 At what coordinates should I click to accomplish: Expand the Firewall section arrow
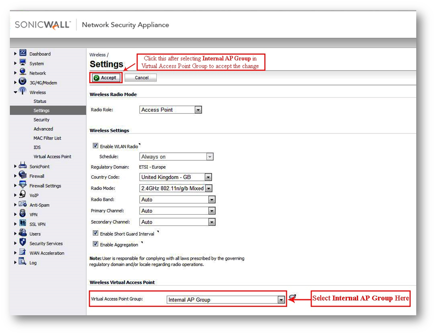click(16, 176)
